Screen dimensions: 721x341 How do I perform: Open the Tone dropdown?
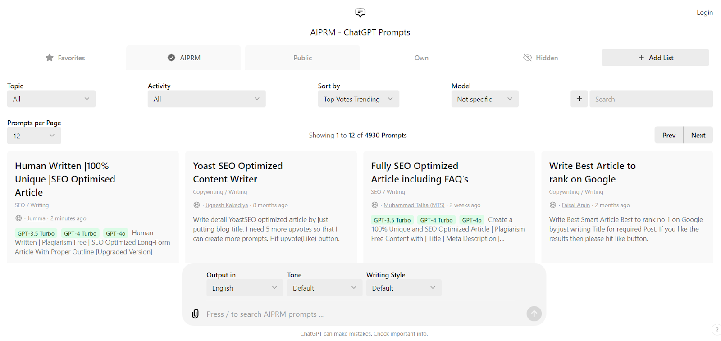pos(324,288)
